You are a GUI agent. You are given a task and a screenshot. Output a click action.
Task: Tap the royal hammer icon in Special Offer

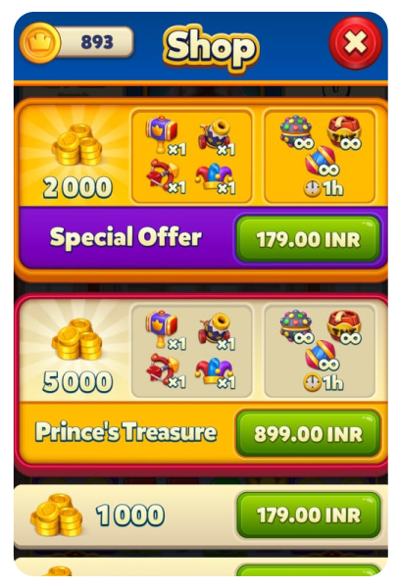tap(164, 134)
